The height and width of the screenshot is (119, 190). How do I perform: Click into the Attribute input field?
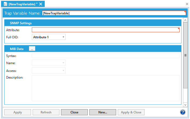tap(105, 30)
